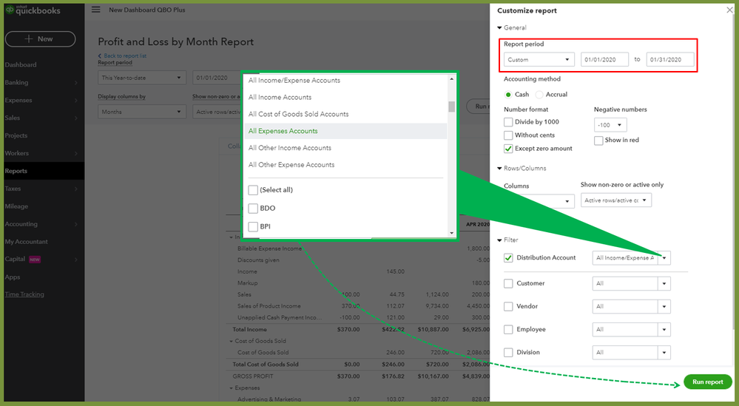739x406 pixels.
Task: Collapse the General section
Action: pos(499,28)
